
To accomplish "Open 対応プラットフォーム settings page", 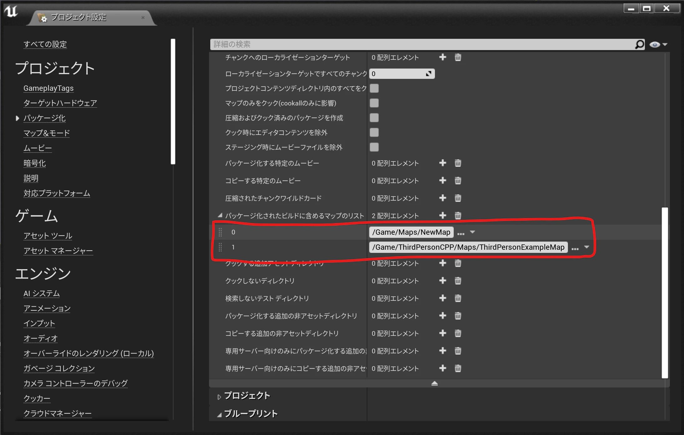I will (57, 193).
